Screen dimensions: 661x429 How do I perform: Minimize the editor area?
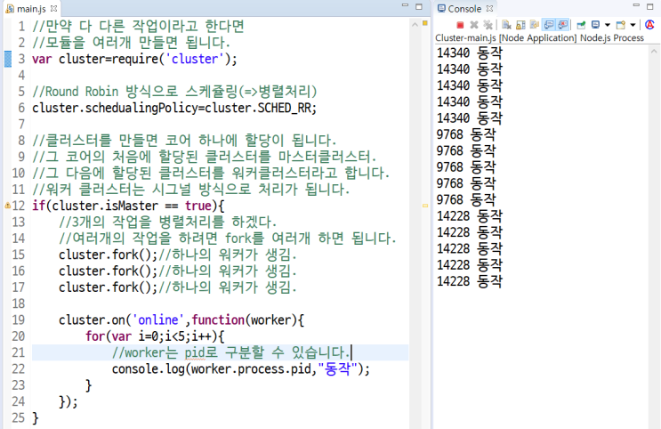[x=405, y=5]
